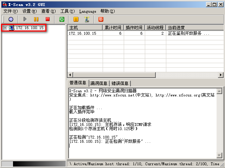Click the network tools computer icon

click(87, 19)
